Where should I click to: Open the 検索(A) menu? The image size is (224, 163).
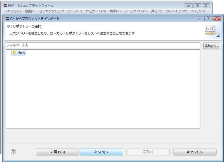tap(115, 11)
